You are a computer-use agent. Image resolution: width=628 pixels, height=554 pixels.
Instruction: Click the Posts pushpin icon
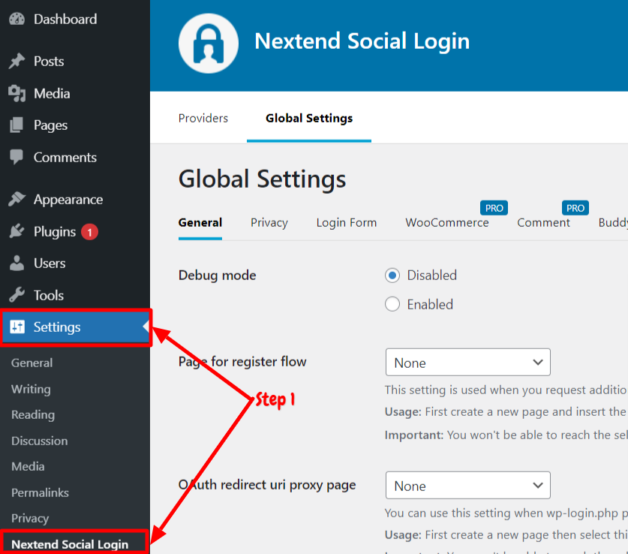pos(17,61)
